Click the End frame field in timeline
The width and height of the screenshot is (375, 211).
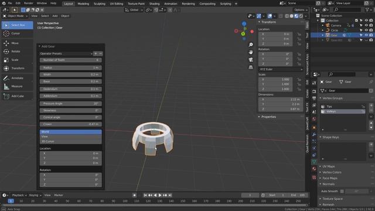298,195
